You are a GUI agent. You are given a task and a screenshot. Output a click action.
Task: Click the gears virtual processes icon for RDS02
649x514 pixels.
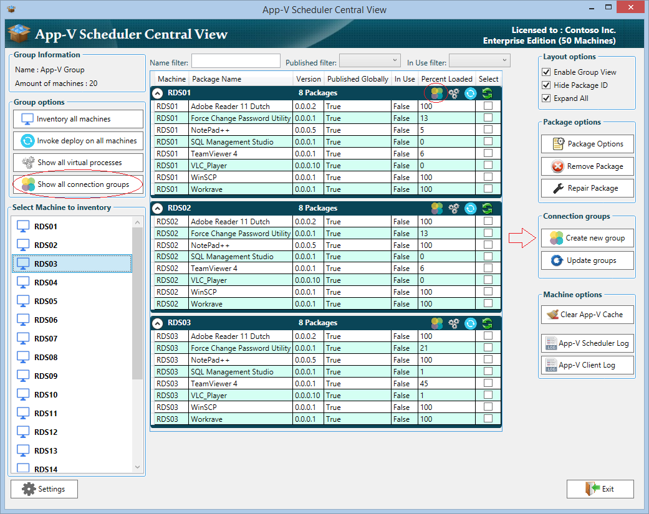click(x=454, y=208)
